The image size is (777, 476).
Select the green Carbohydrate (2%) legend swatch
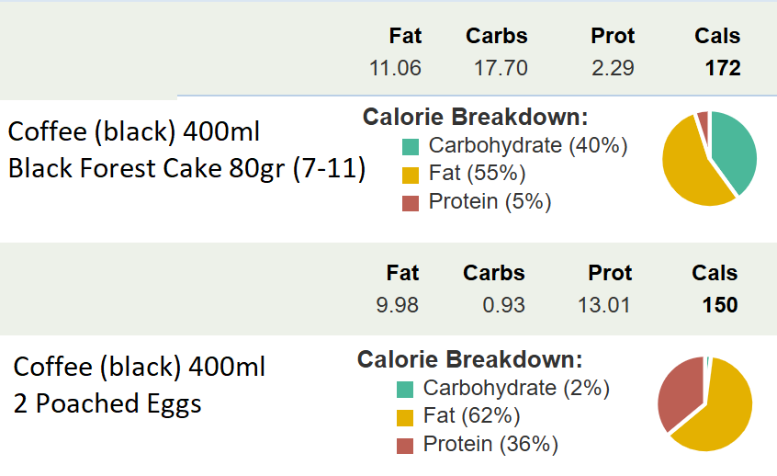[405, 389]
